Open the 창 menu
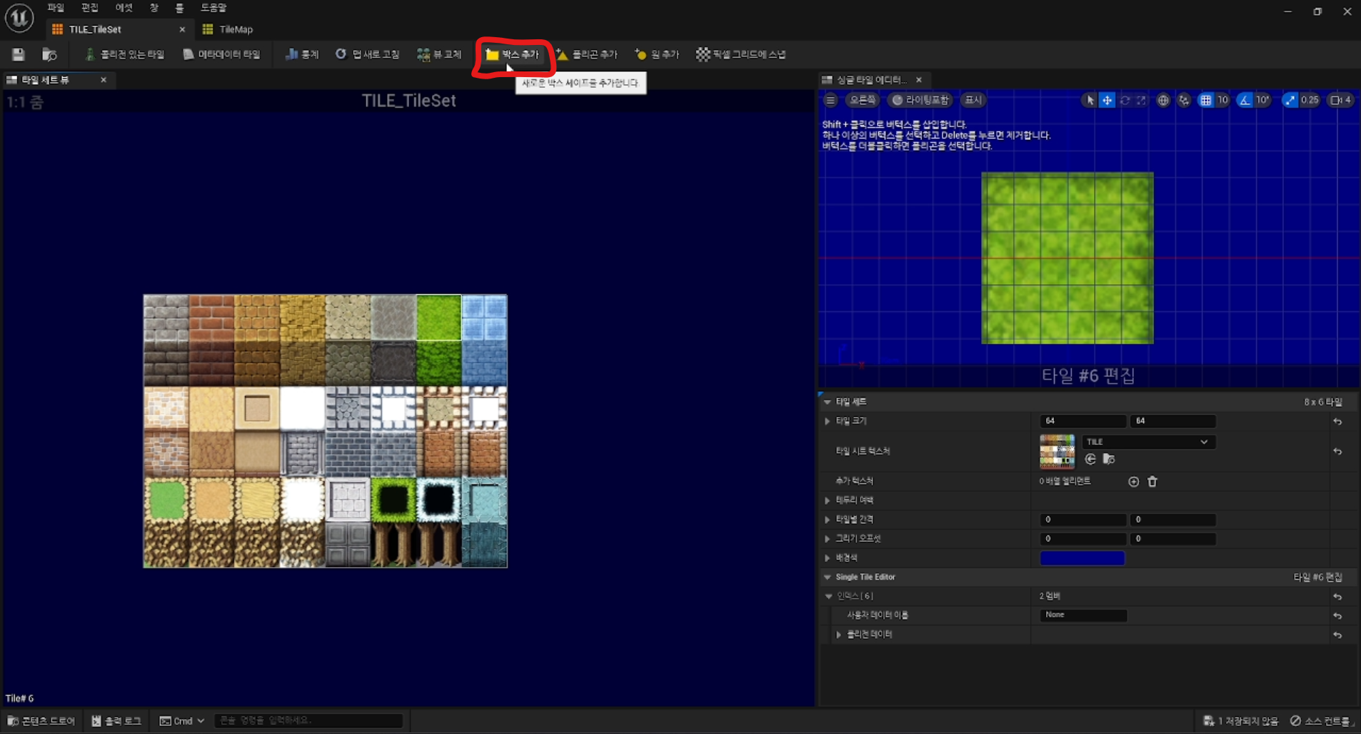This screenshot has width=1361, height=734. coord(154,8)
